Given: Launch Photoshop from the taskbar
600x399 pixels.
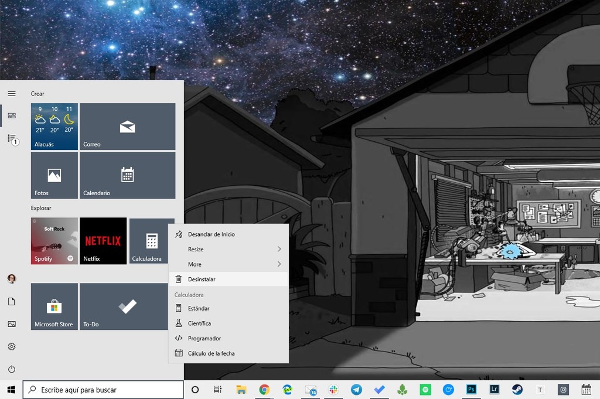Looking at the screenshot, I should click(x=471, y=389).
